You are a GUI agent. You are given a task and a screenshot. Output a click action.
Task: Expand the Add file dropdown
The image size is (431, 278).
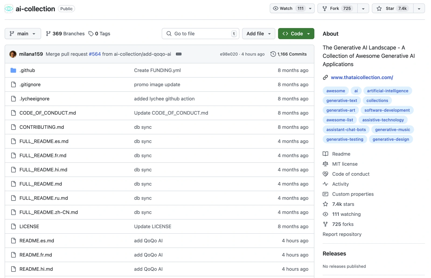pyautogui.click(x=258, y=34)
